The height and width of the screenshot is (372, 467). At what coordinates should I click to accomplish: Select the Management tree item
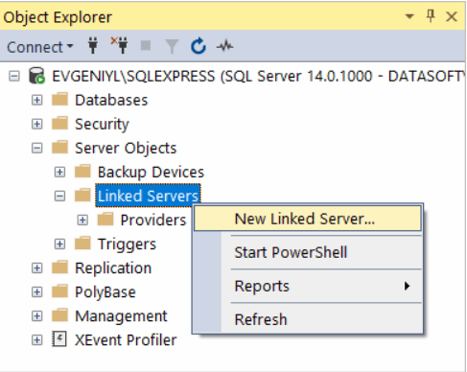[121, 316]
